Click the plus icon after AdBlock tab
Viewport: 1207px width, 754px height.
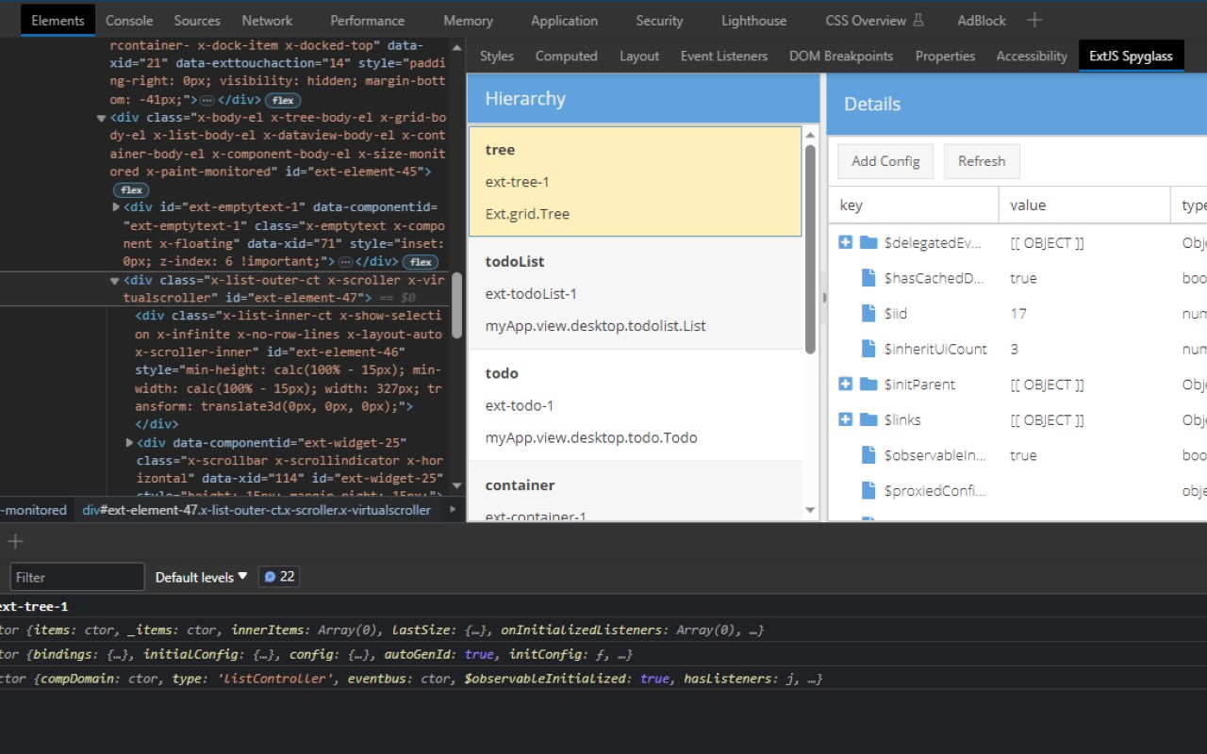1034,20
